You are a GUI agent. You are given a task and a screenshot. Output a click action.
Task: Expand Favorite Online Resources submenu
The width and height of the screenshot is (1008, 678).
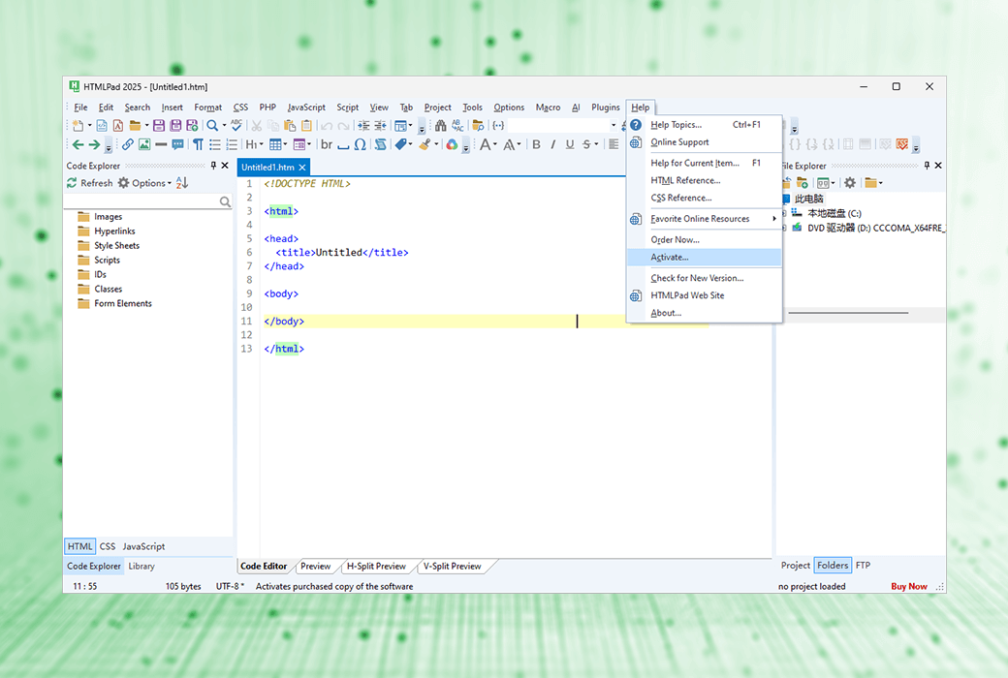704,219
